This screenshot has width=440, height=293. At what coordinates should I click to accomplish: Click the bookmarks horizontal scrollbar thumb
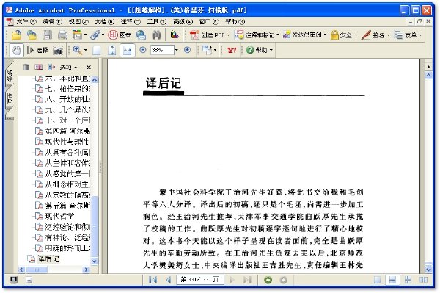click(x=37, y=270)
